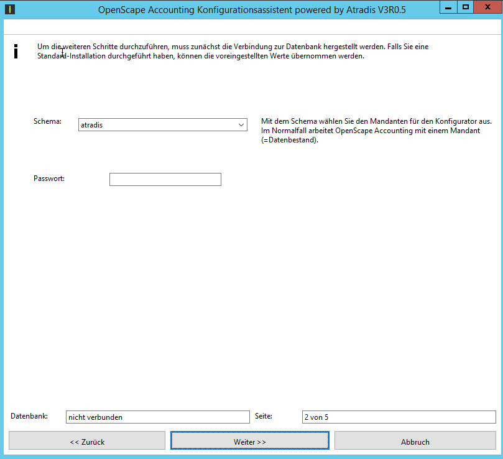Image resolution: width=503 pixels, height=459 pixels.
Task: Go back with << Zurück button
Action: [87, 440]
